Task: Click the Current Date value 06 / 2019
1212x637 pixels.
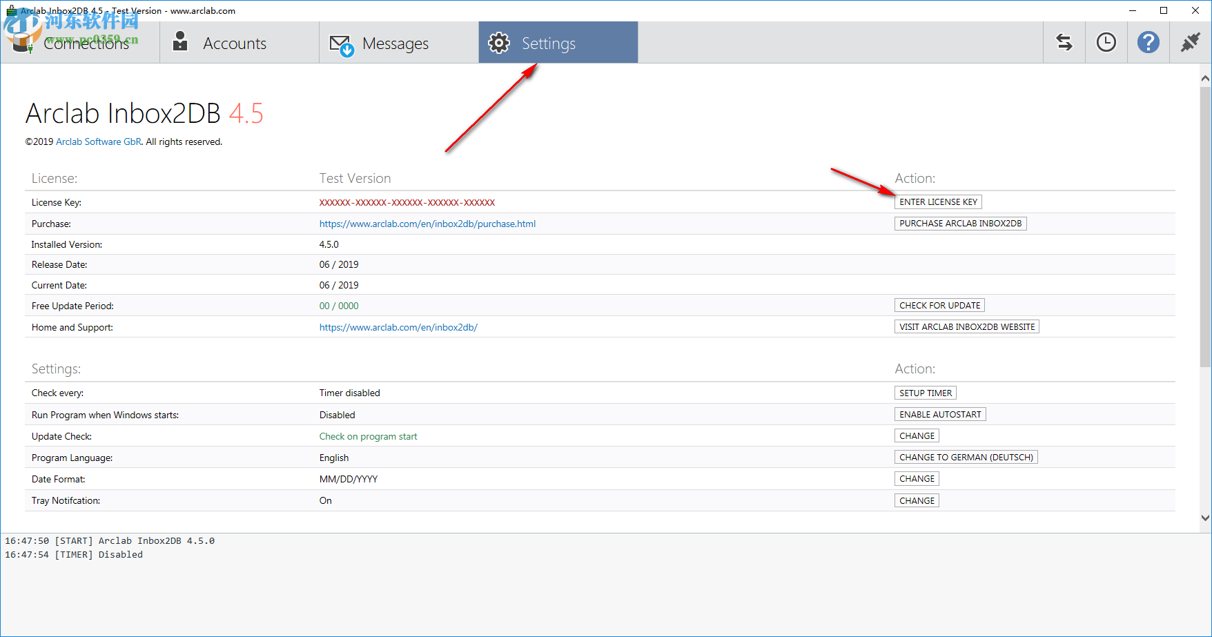Action: tap(339, 285)
